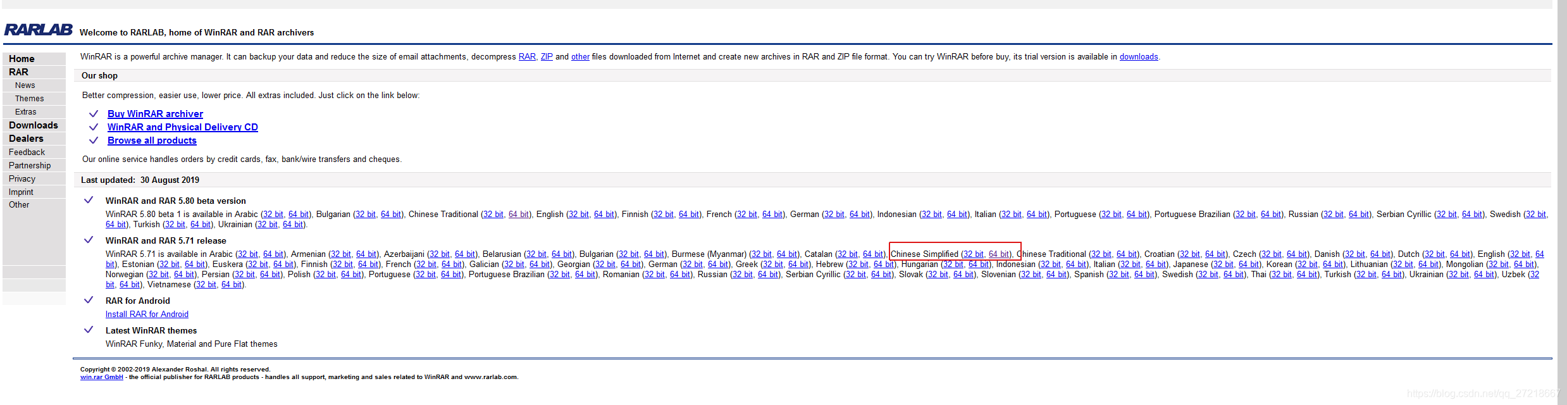
Task: Download WinRAR 5.80 beta German 32 bit
Action: click(834, 215)
